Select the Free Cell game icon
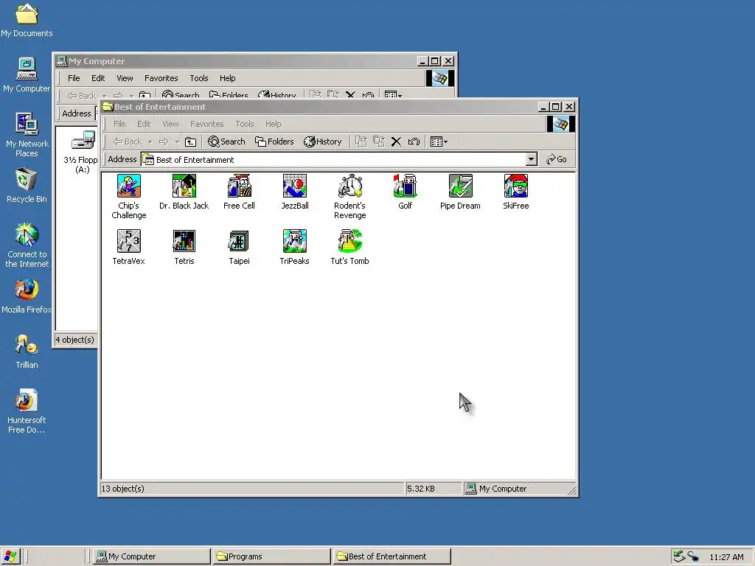 click(x=240, y=186)
